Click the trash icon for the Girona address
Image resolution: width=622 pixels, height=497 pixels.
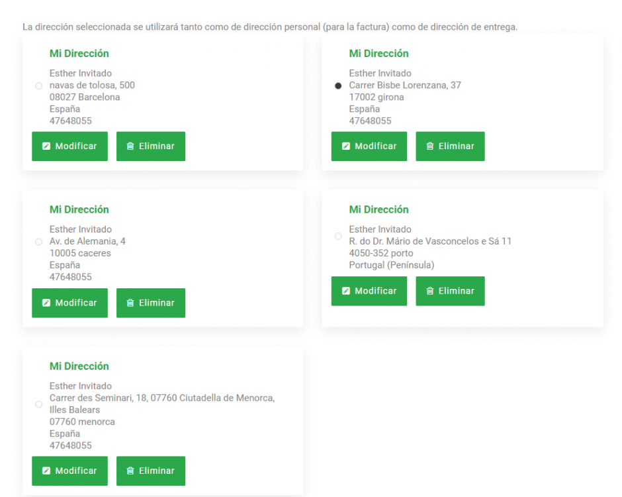[429, 146]
